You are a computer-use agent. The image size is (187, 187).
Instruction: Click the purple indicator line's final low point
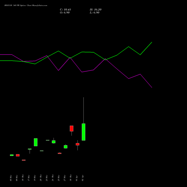click(x=152, y=88)
